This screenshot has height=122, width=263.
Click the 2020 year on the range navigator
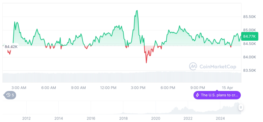[156, 118]
